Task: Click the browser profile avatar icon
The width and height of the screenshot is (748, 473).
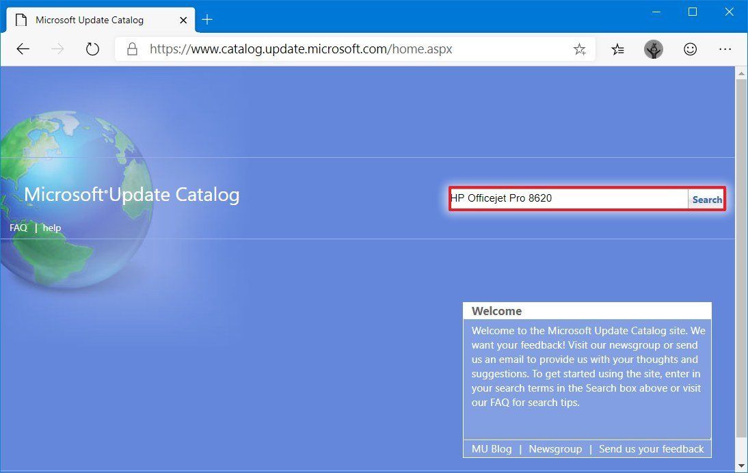Action: (654, 49)
